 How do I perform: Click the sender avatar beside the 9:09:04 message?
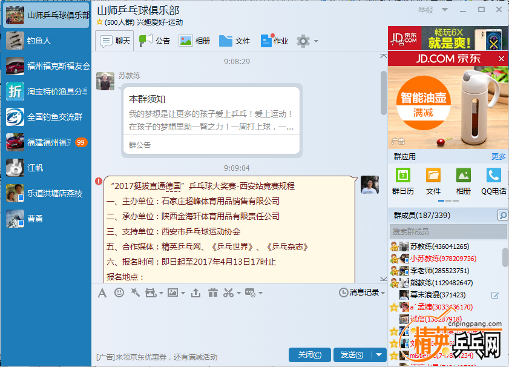[370, 185]
